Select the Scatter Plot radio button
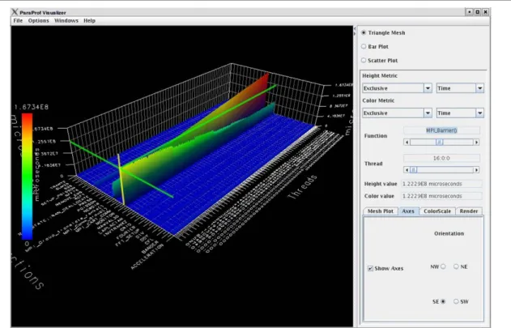511x328 pixels. pos(364,60)
